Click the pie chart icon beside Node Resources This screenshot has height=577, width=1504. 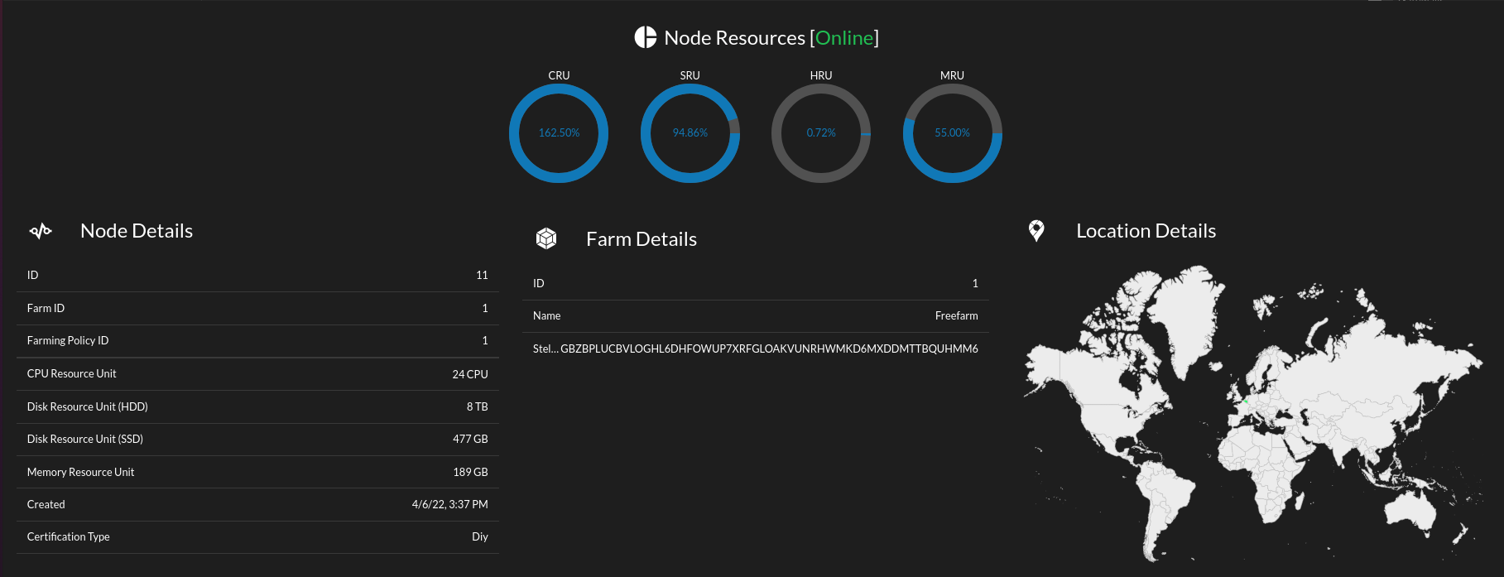(645, 37)
